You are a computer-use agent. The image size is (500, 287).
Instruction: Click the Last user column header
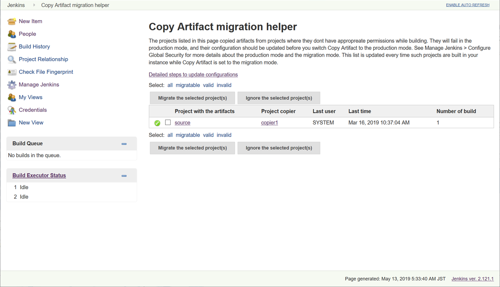[x=324, y=111]
